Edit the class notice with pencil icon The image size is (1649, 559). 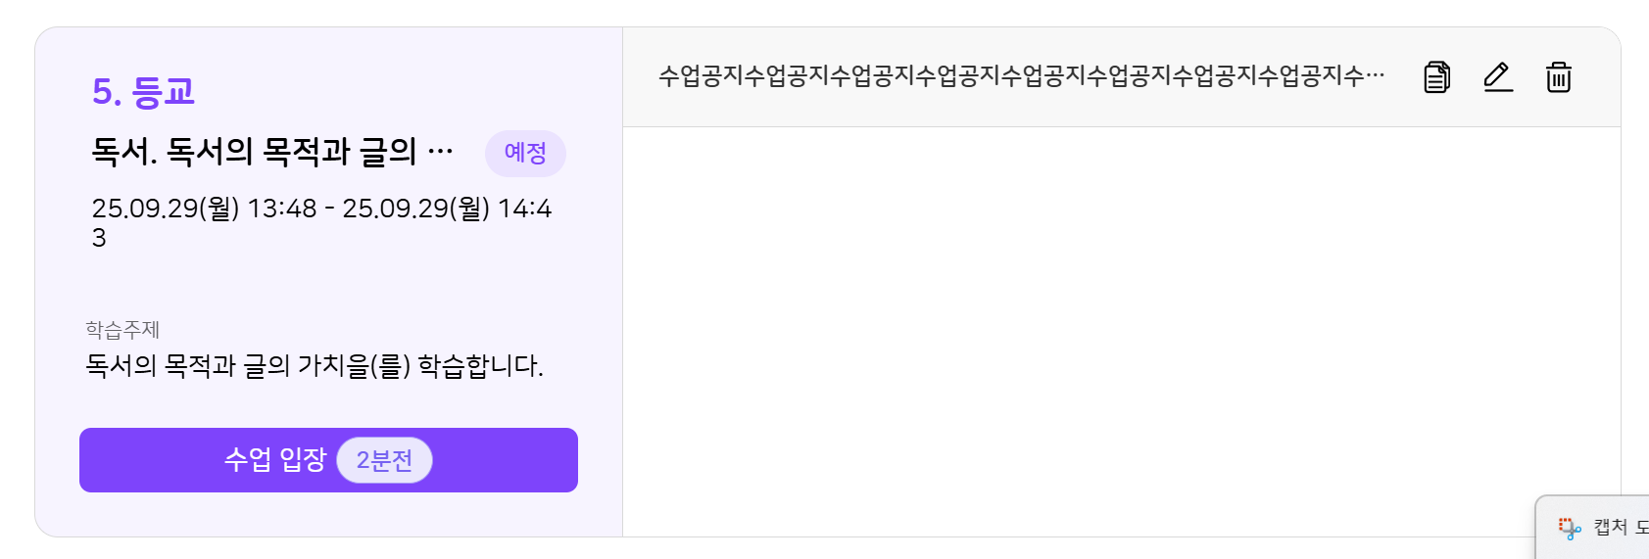click(1497, 76)
